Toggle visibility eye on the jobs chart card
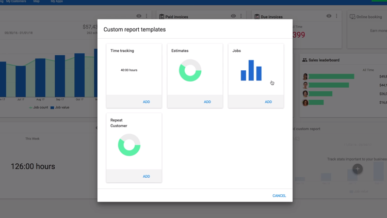The width and height of the screenshot is (387, 218). (138, 16)
